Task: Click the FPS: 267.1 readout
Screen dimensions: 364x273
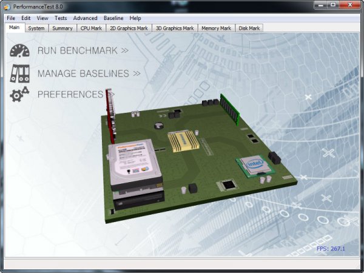Action: (x=331, y=249)
